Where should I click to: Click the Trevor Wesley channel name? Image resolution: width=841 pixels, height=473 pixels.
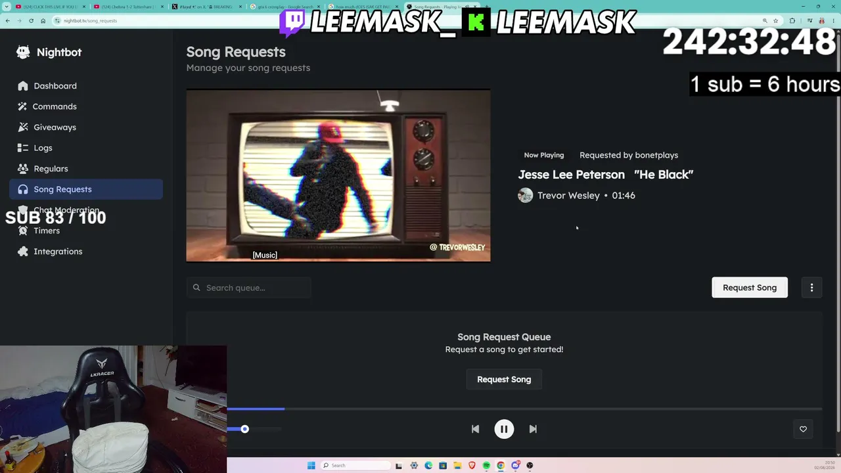click(x=568, y=196)
